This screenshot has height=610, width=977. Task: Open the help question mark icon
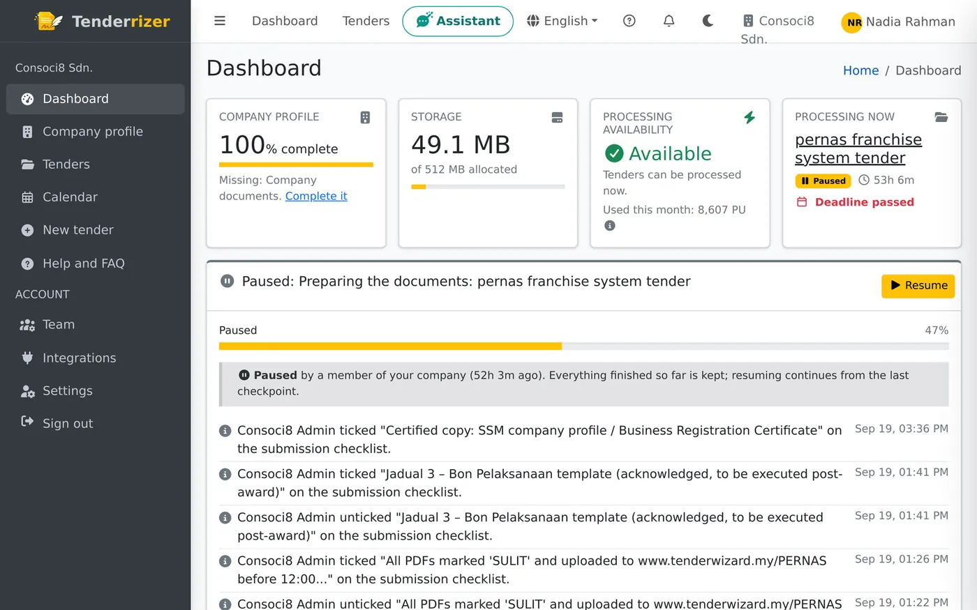tap(629, 21)
